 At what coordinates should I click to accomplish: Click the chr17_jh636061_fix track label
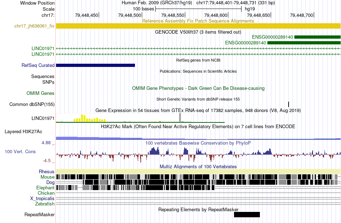click(34, 26)
